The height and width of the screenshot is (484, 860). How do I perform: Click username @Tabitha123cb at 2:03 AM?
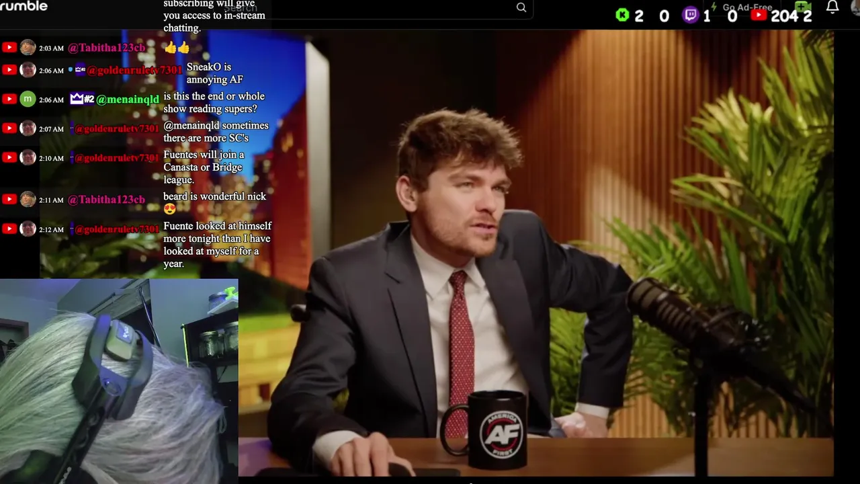point(106,48)
